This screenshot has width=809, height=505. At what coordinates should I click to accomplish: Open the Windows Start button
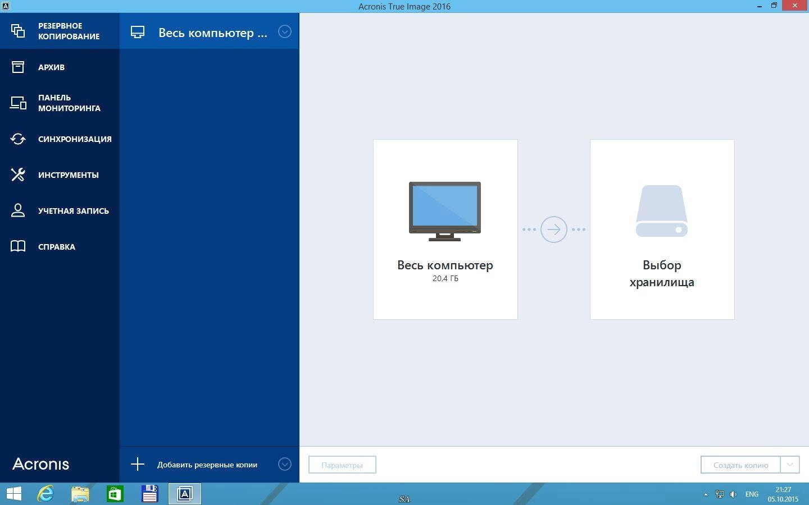[x=13, y=494]
